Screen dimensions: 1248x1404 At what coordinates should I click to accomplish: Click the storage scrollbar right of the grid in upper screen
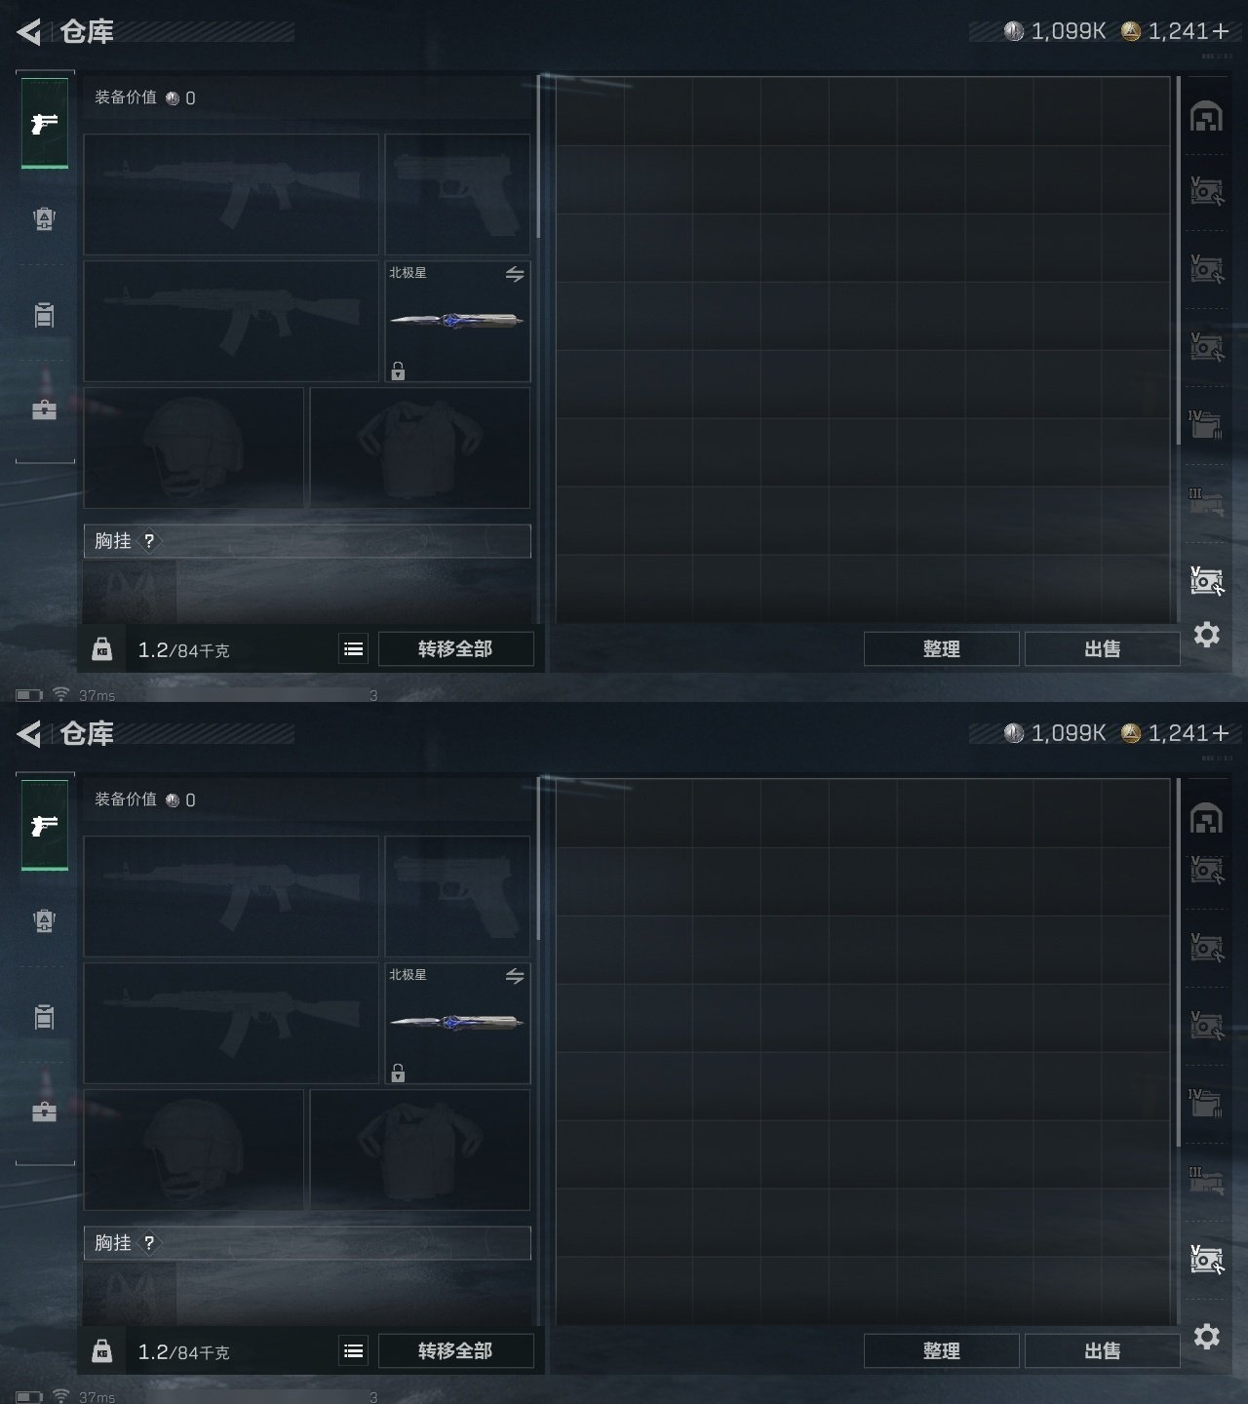[x=1178, y=261]
